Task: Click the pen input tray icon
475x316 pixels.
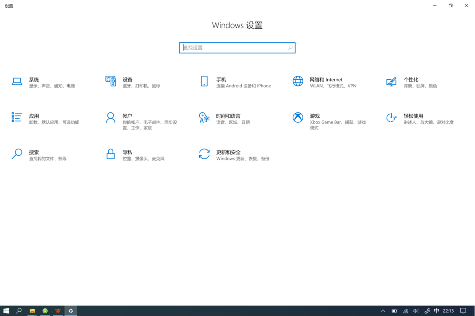Action: [x=427, y=311]
